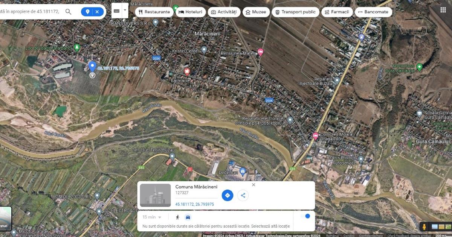Open the share dialog for Comuna Mărăcineni

[x=243, y=195]
